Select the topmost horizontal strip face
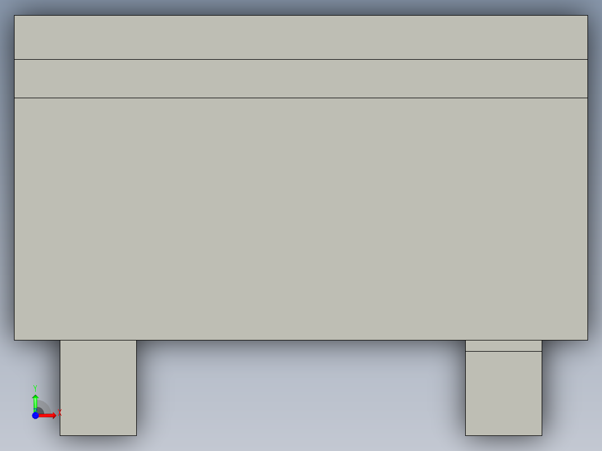Viewport: 602px width, 451px height. pyautogui.click(x=301, y=37)
